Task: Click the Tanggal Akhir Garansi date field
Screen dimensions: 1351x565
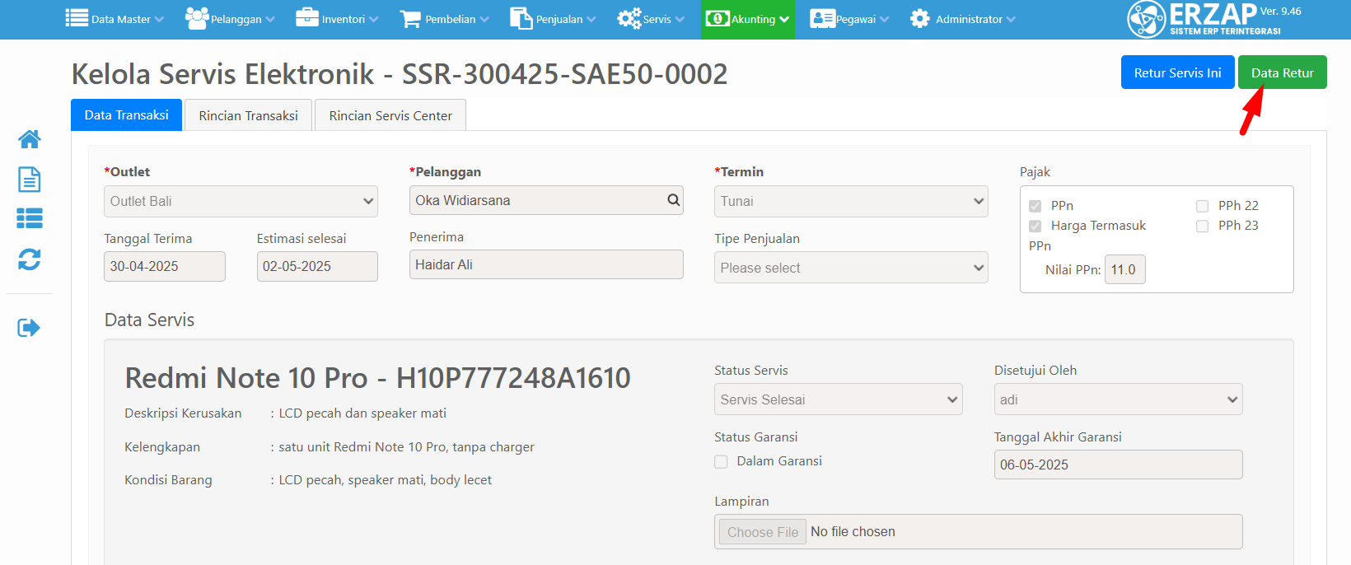Action: (x=1117, y=465)
